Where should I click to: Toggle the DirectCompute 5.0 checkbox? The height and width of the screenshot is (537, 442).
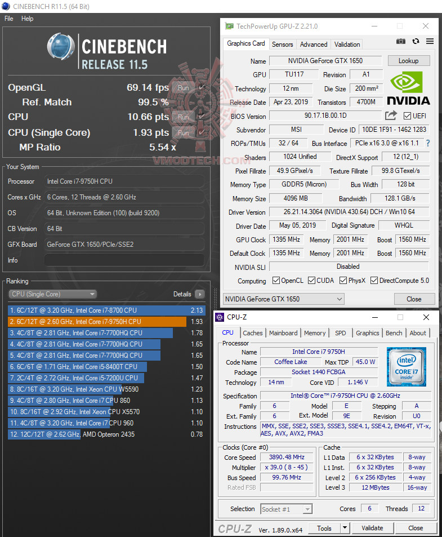point(374,281)
